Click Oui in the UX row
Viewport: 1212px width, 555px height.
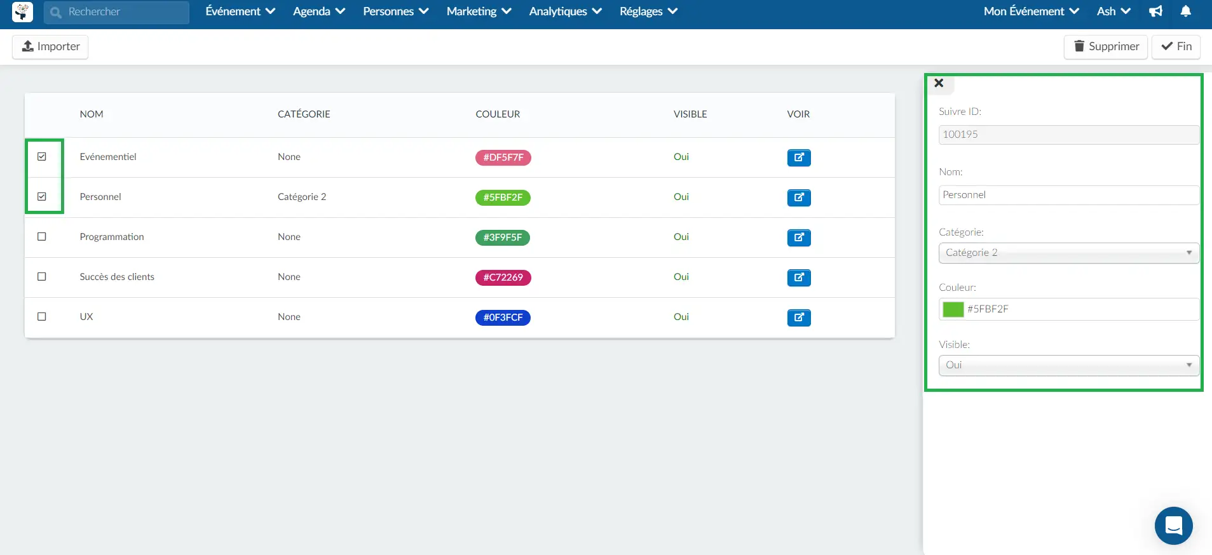pyautogui.click(x=681, y=317)
